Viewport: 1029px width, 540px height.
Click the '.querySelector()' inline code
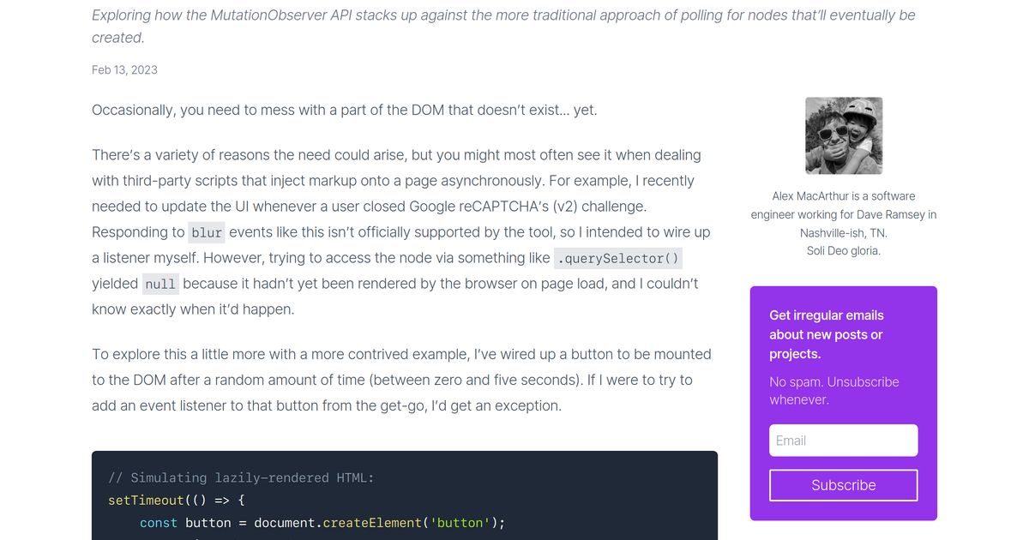pos(617,258)
